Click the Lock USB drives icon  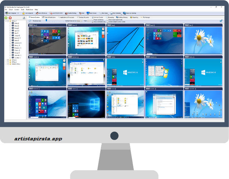[37, 13]
